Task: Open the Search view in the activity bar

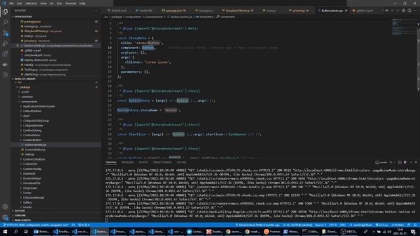Action: pyautogui.click(x=5, y=22)
